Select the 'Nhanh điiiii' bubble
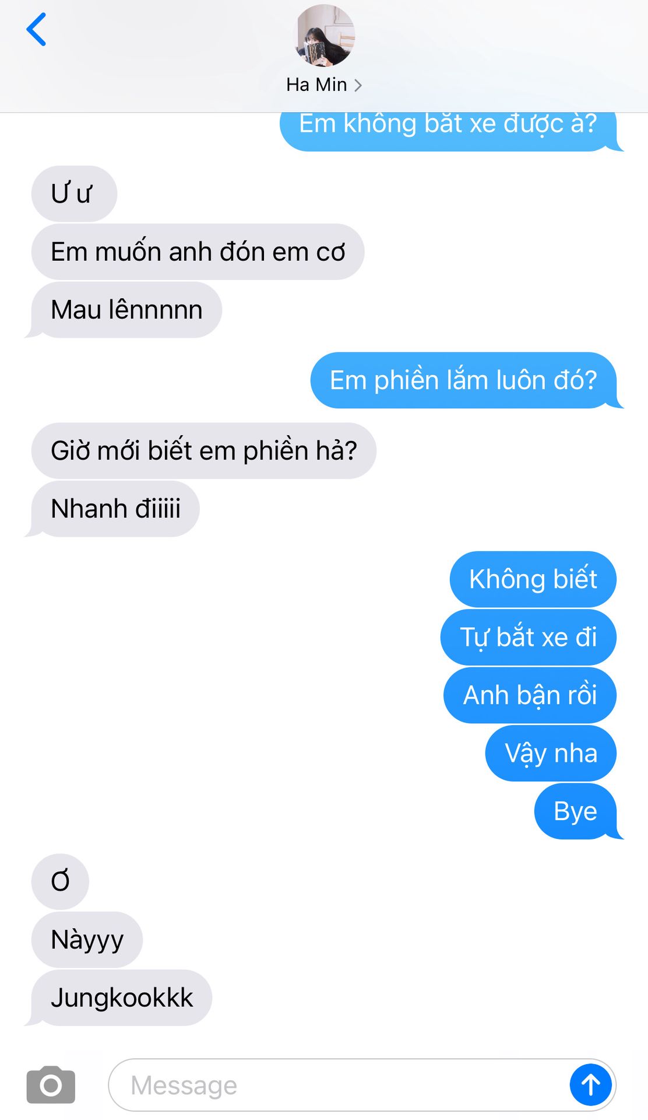Viewport: 648px width, 1120px height. pyautogui.click(x=113, y=509)
